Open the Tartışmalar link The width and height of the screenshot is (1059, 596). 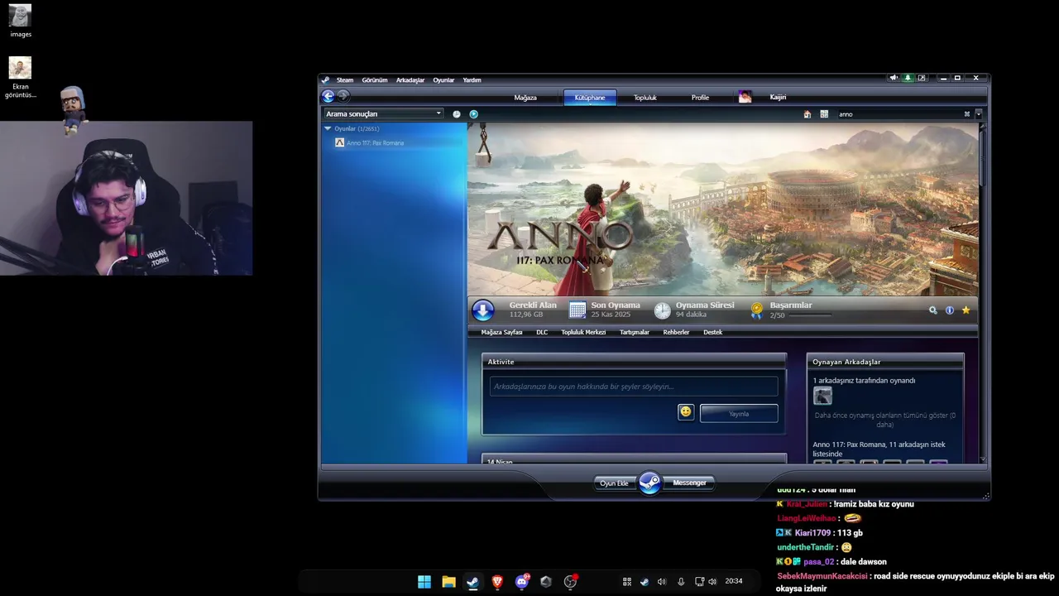pos(635,333)
